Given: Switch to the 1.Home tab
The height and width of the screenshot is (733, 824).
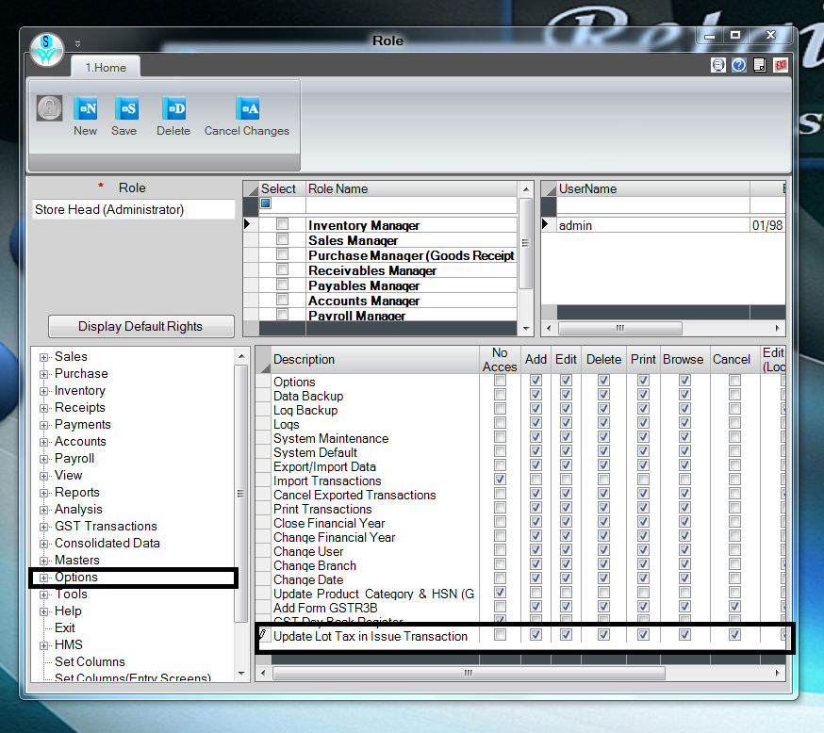Looking at the screenshot, I should [x=106, y=68].
